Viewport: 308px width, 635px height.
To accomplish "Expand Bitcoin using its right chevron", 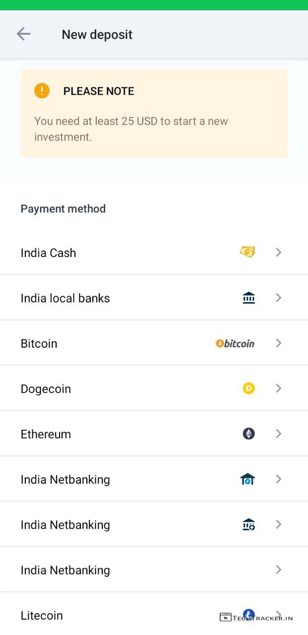I will (x=278, y=343).
